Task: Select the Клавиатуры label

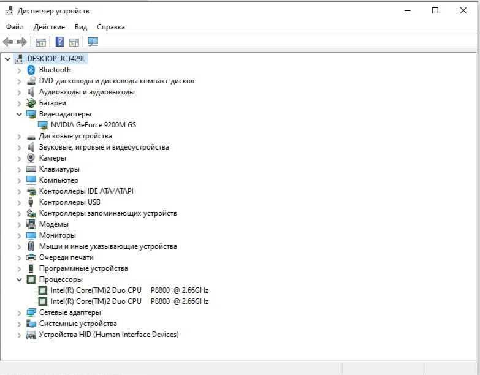Action: 59,169
